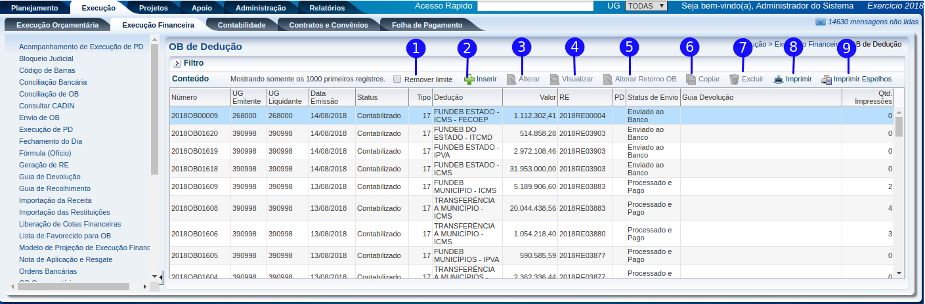
Task: Enable the Remover limite checkbox
Action: tap(397, 79)
